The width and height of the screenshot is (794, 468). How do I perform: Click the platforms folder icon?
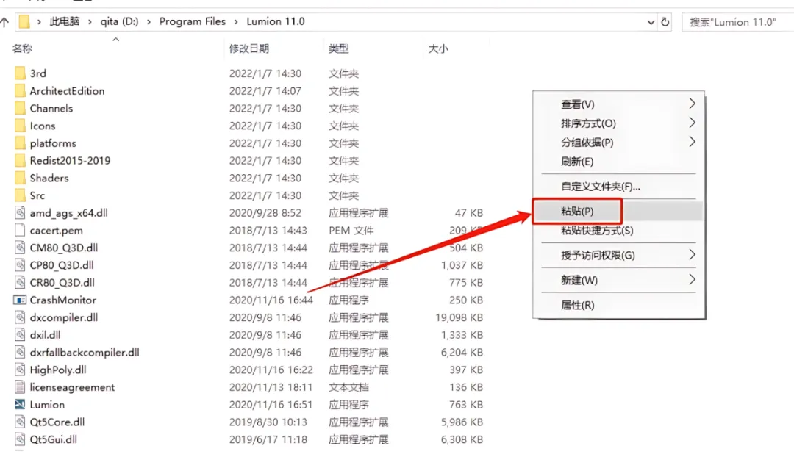pyautogui.click(x=20, y=143)
